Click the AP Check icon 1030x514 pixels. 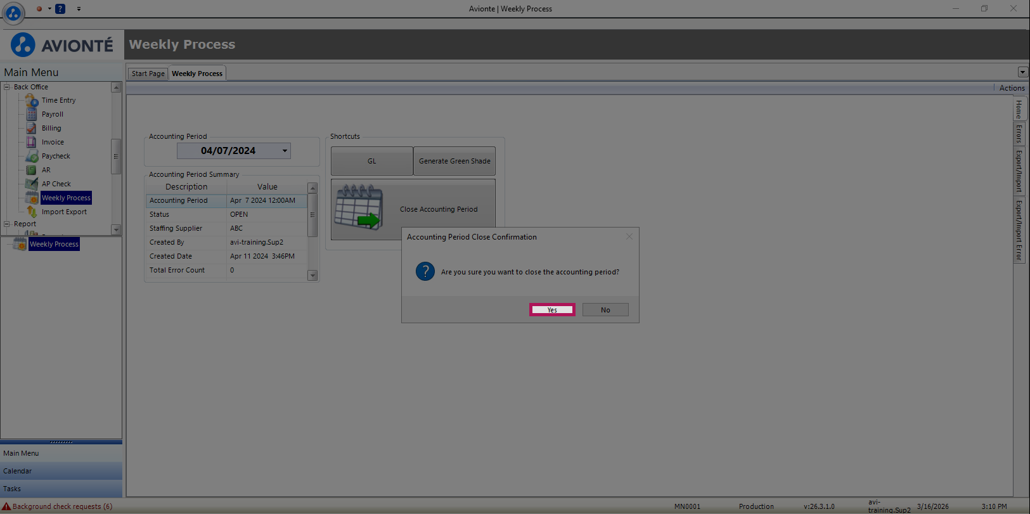[x=32, y=184]
